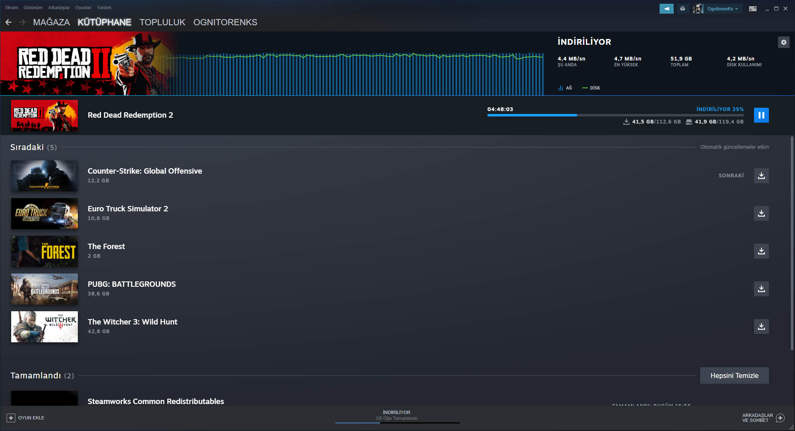
Task: Click the 4,2 MB/sn DİSK KULLANIMI value
Action: pos(741,59)
